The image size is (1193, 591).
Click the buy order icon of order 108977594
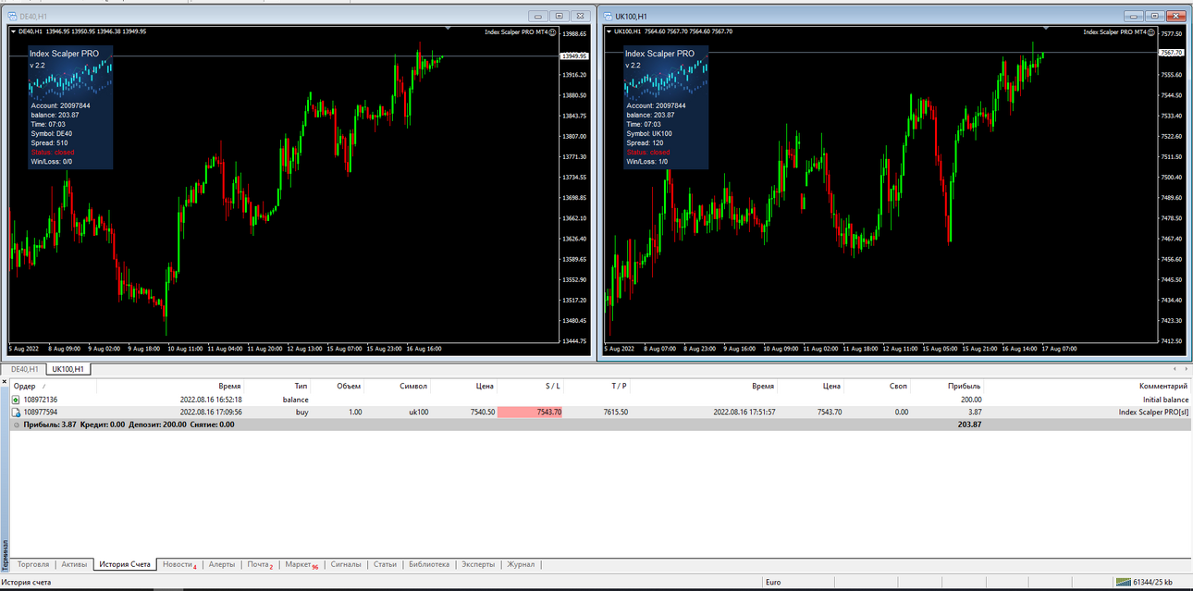pyautogui.click(x=17, y=412)
